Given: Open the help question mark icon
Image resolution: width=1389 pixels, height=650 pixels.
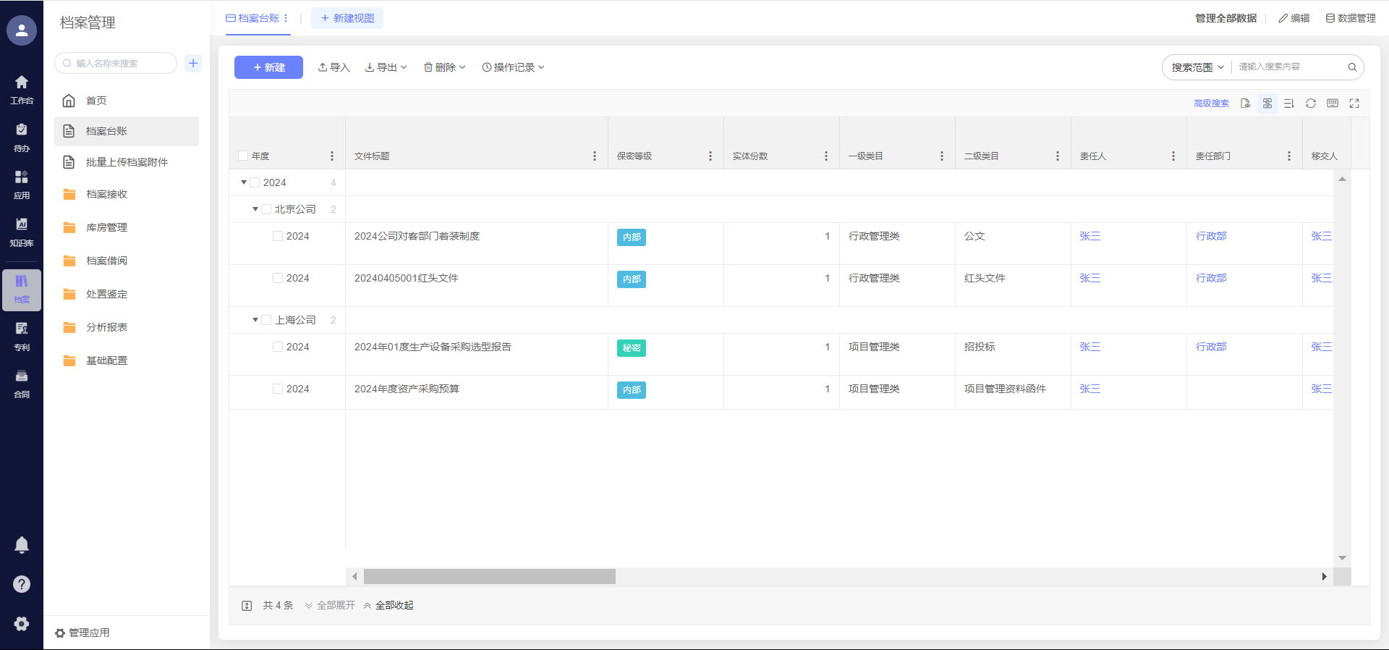Looking at the screenshot, I should (x=22, y=584).
